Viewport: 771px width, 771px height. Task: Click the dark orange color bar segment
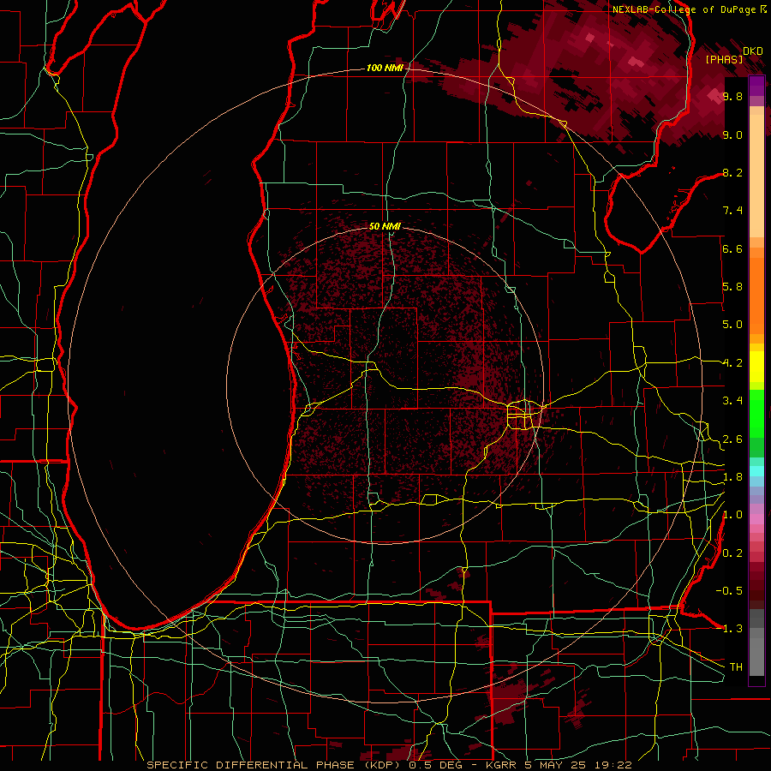756,296
